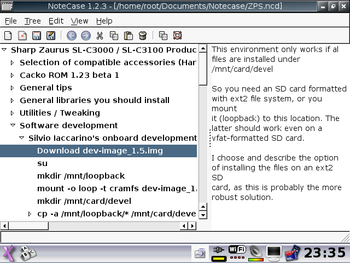Click the ABC keyboard input icon in the taskbar

(x=28, y=253)
